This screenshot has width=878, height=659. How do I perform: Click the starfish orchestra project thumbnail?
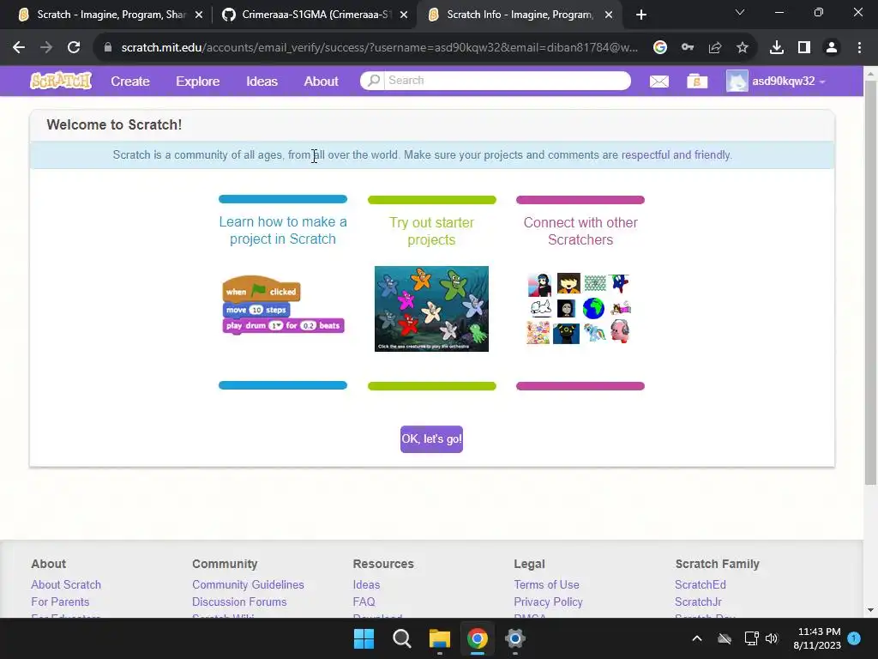tap(432, 309)
